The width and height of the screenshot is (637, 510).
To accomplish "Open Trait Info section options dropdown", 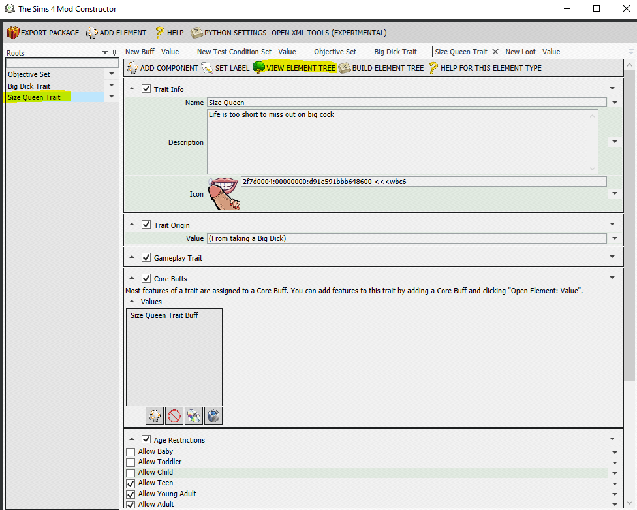I will click(612, 88).
